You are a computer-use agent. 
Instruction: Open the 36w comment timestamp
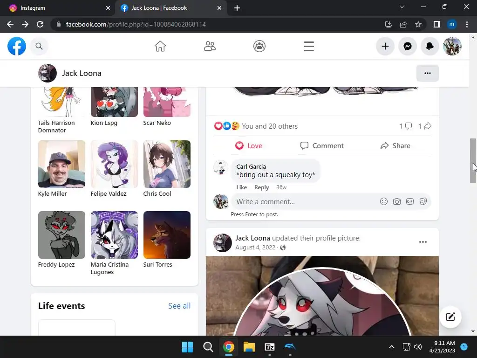coord(281,187)
